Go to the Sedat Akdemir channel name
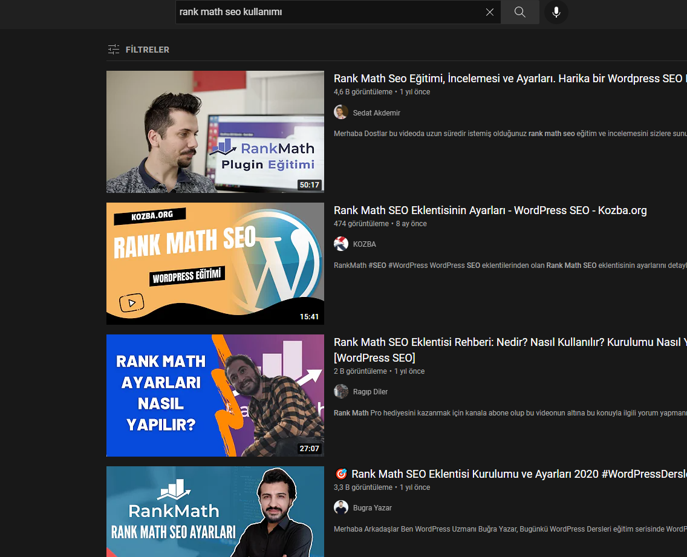The image size is (687, 557). pos(377,113)
